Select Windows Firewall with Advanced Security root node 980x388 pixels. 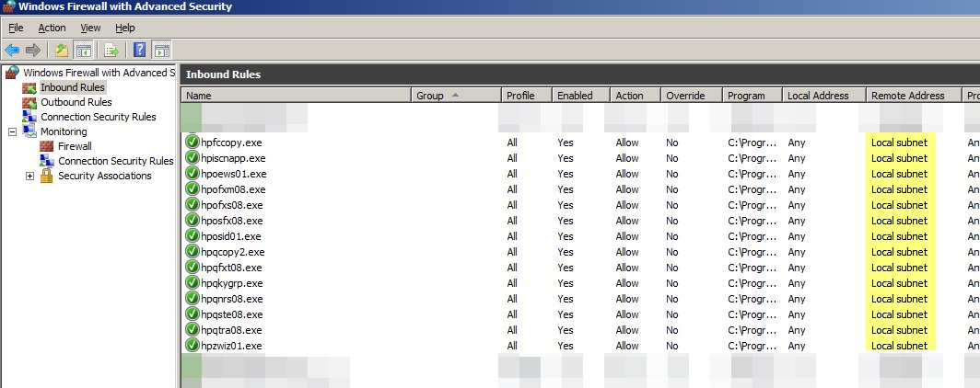(99, 73)
